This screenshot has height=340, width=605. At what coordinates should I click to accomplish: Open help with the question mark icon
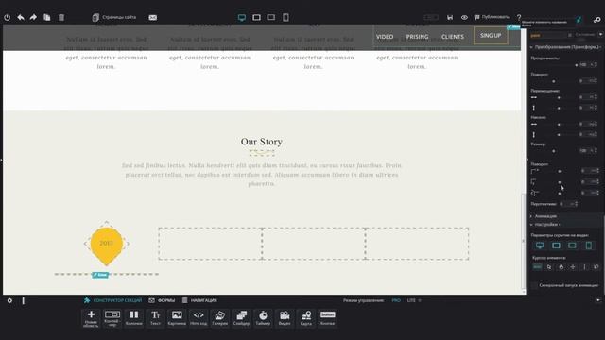[x=519, y=17]
